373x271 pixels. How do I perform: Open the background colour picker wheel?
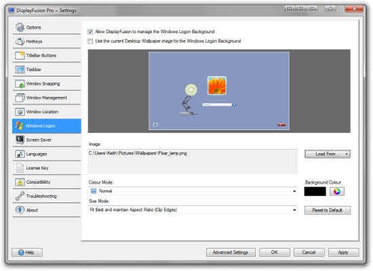[x=337, y=191]
